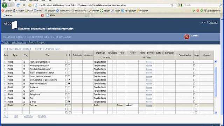The image size is (224, 126).
Task: Click Remove Selected Row
Action: coord(48,49)
